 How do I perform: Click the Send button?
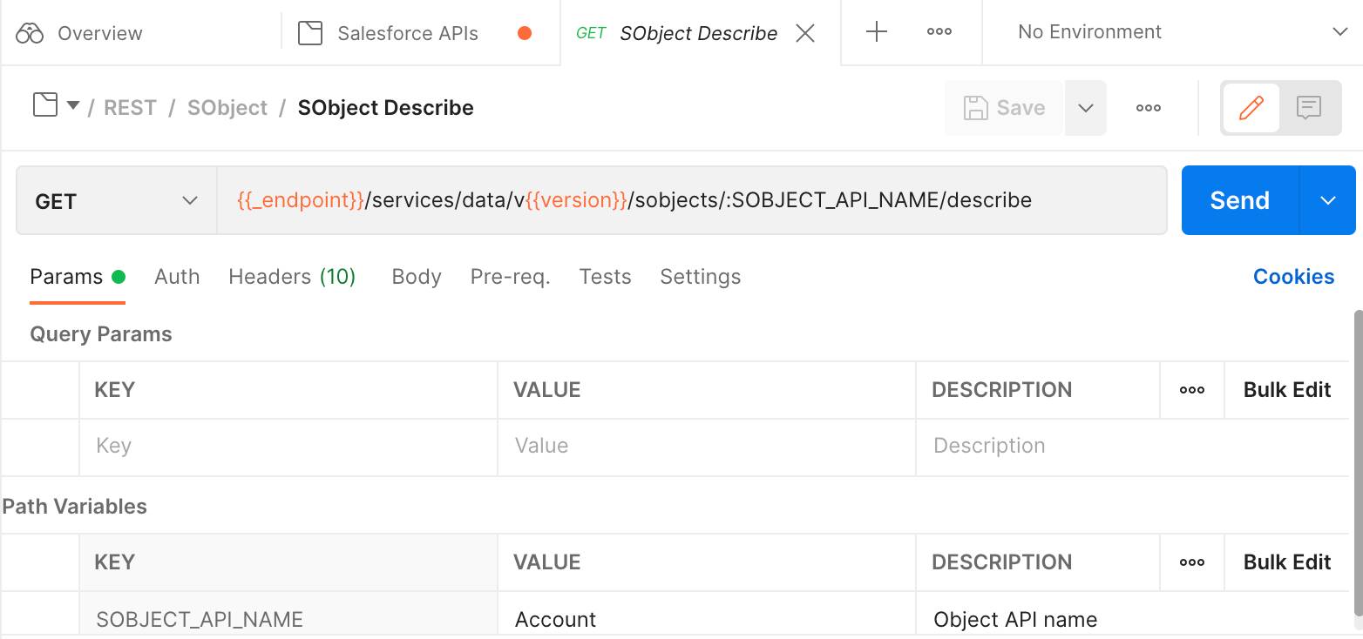(x=1239, y=200)
